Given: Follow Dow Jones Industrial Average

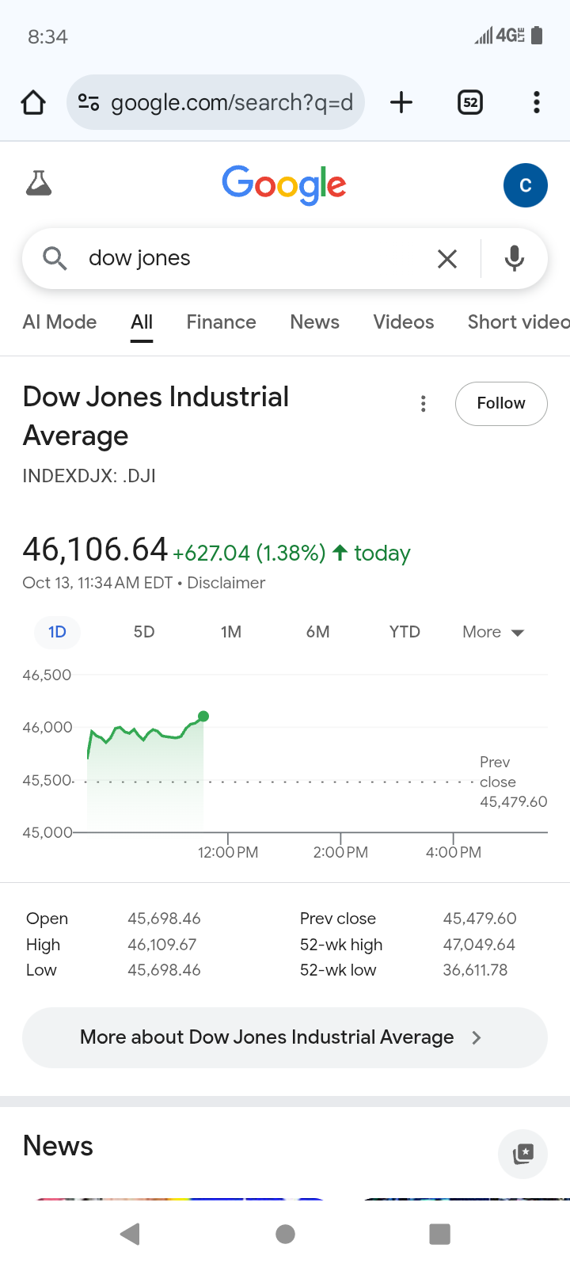Looking at the screenshot, I should (500, 403).
